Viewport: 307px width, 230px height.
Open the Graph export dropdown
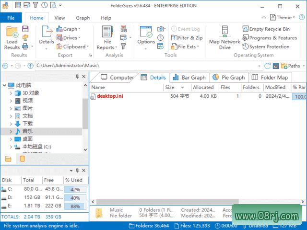tap(68, 29)
